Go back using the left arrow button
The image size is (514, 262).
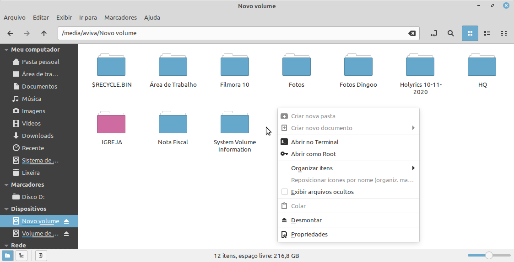[x=10, y=33]
